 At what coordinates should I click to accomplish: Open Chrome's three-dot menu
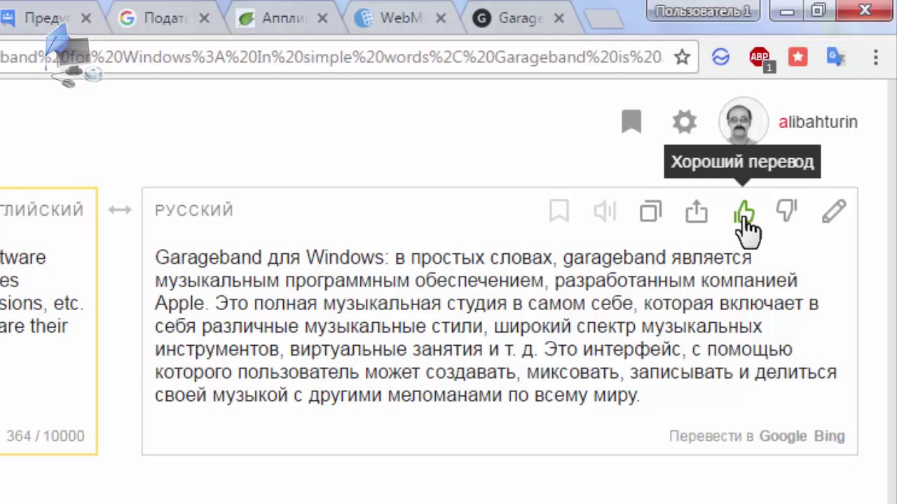pyautogui.click(x=877, y=57)
